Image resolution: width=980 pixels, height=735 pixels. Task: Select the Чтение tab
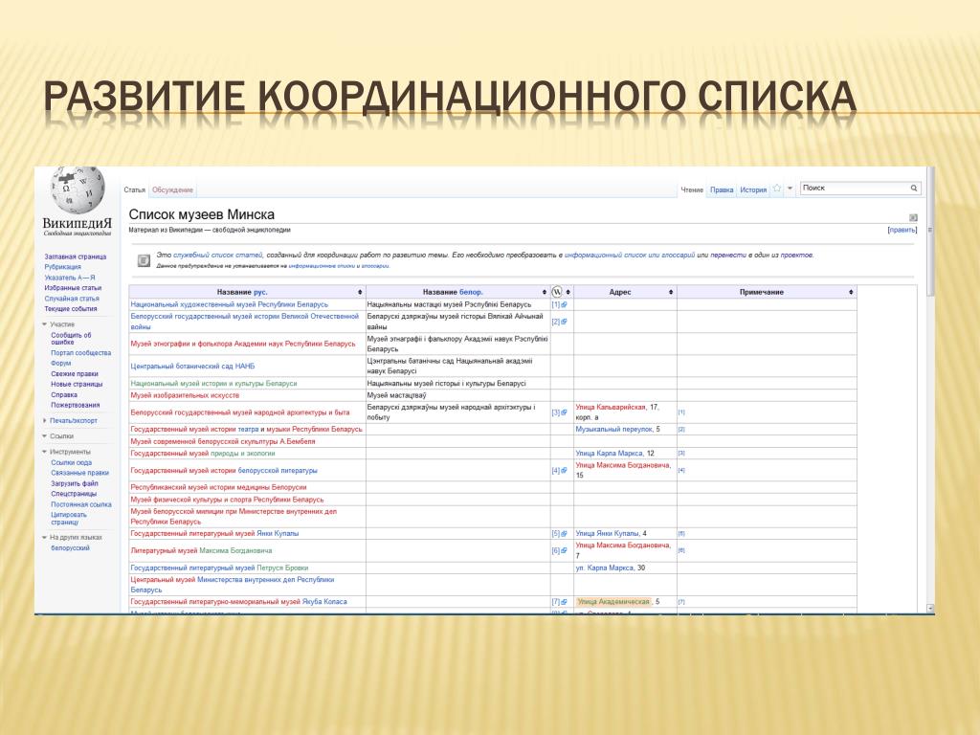[692, 190]
